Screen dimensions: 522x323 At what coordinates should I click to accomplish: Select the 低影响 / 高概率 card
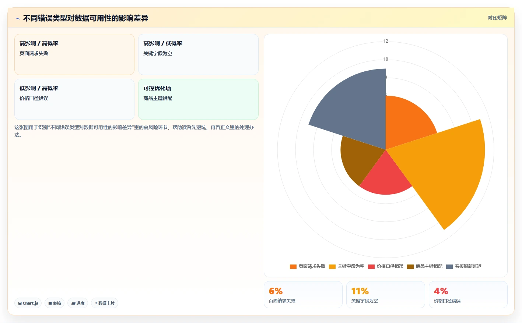coord(74,99)
